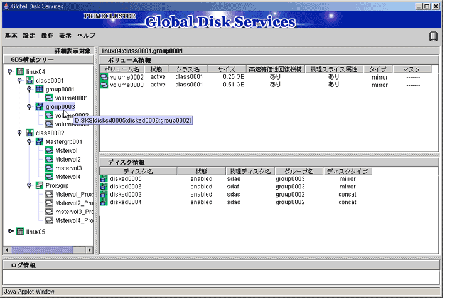Select the Mstervol4_Pro volume icon
This screenshot has height=298, width=452.
point(49,220)
